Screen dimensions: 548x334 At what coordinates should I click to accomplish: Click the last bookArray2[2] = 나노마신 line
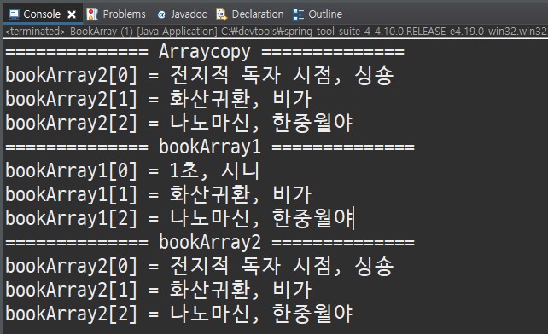pos(179,314)
